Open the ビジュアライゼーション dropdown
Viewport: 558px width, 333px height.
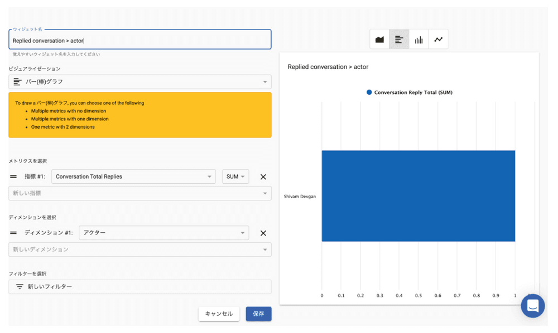click(139, 82)
